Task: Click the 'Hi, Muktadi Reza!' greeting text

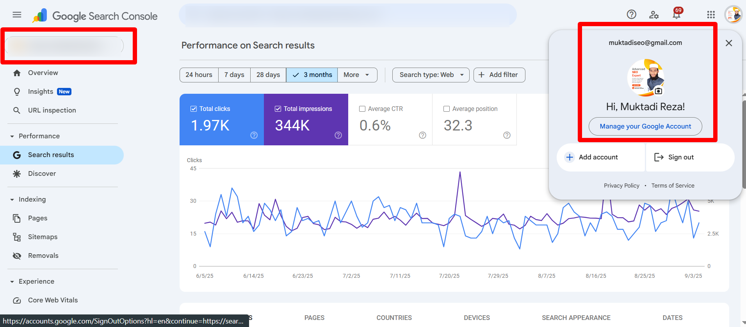Action: coord(645,107)
